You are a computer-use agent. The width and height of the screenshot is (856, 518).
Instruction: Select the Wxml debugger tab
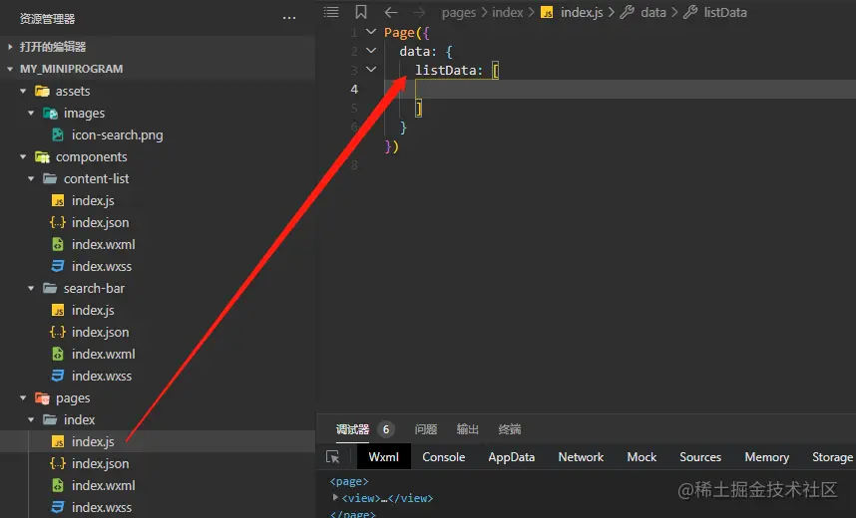384,457
